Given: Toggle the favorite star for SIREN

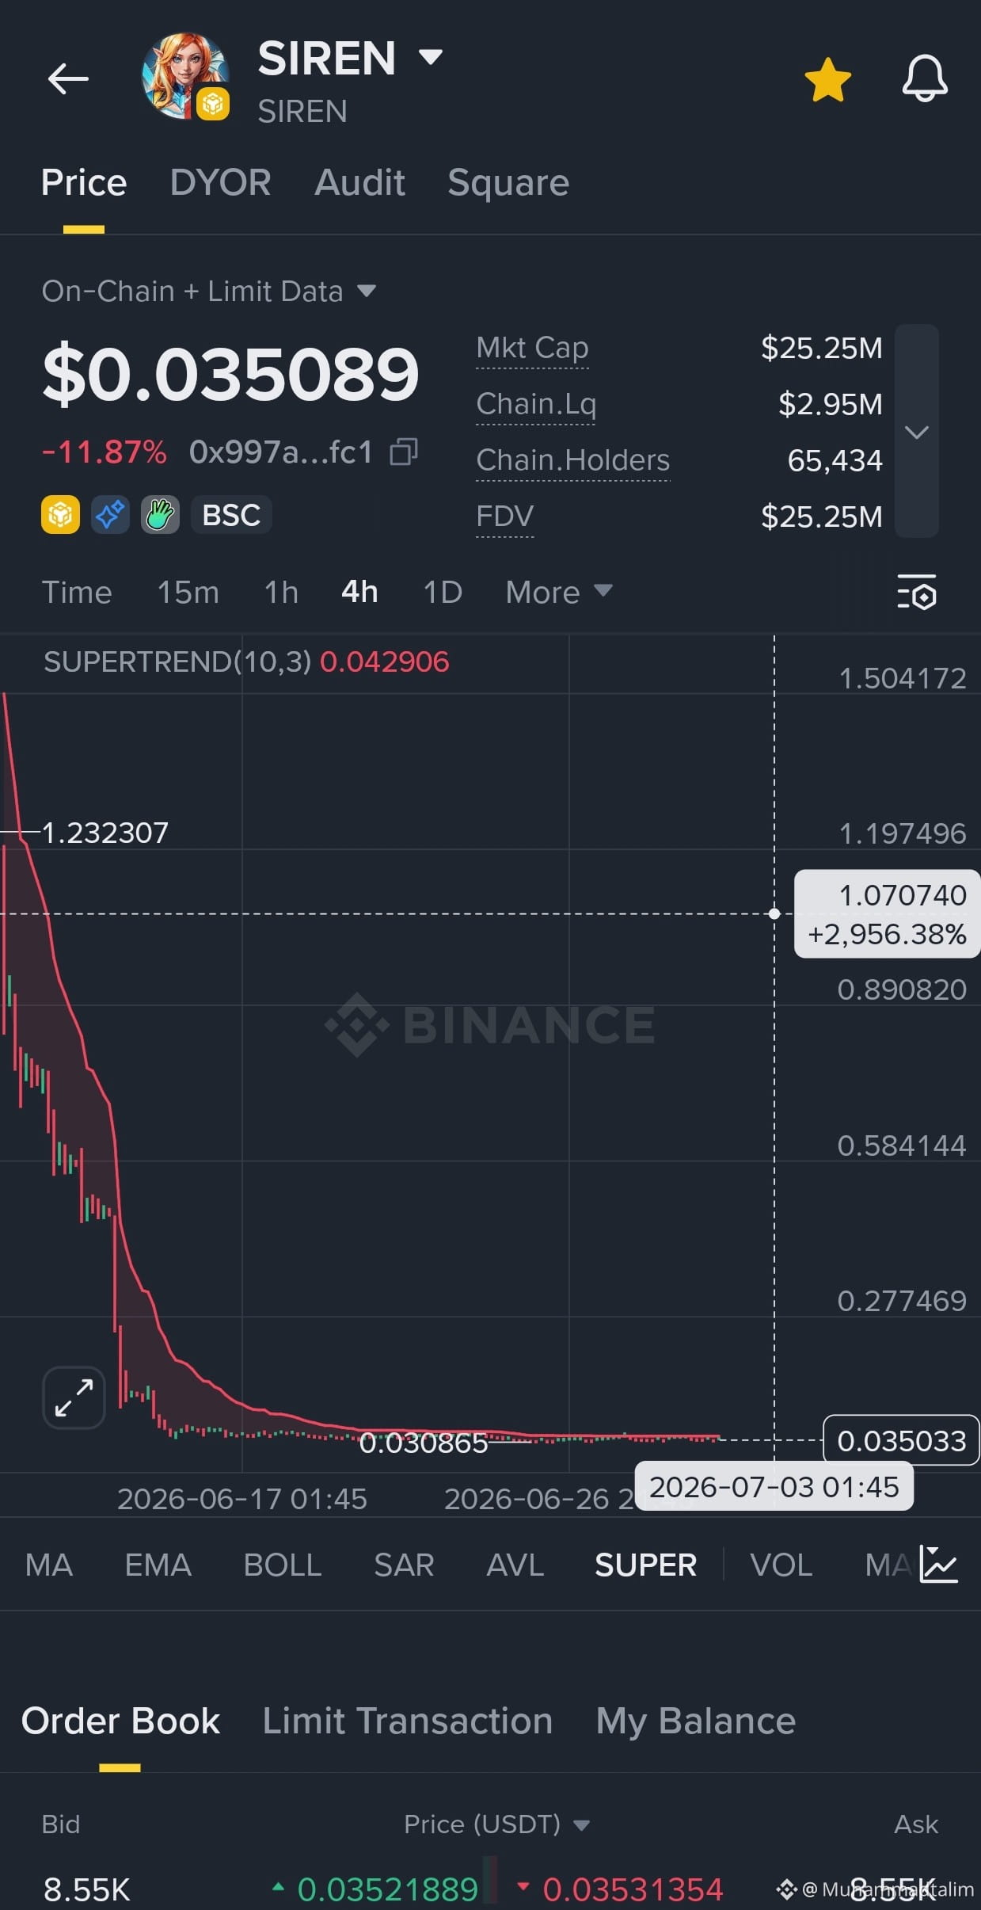Looking at the screenshot, I should (x=827, y=80).
